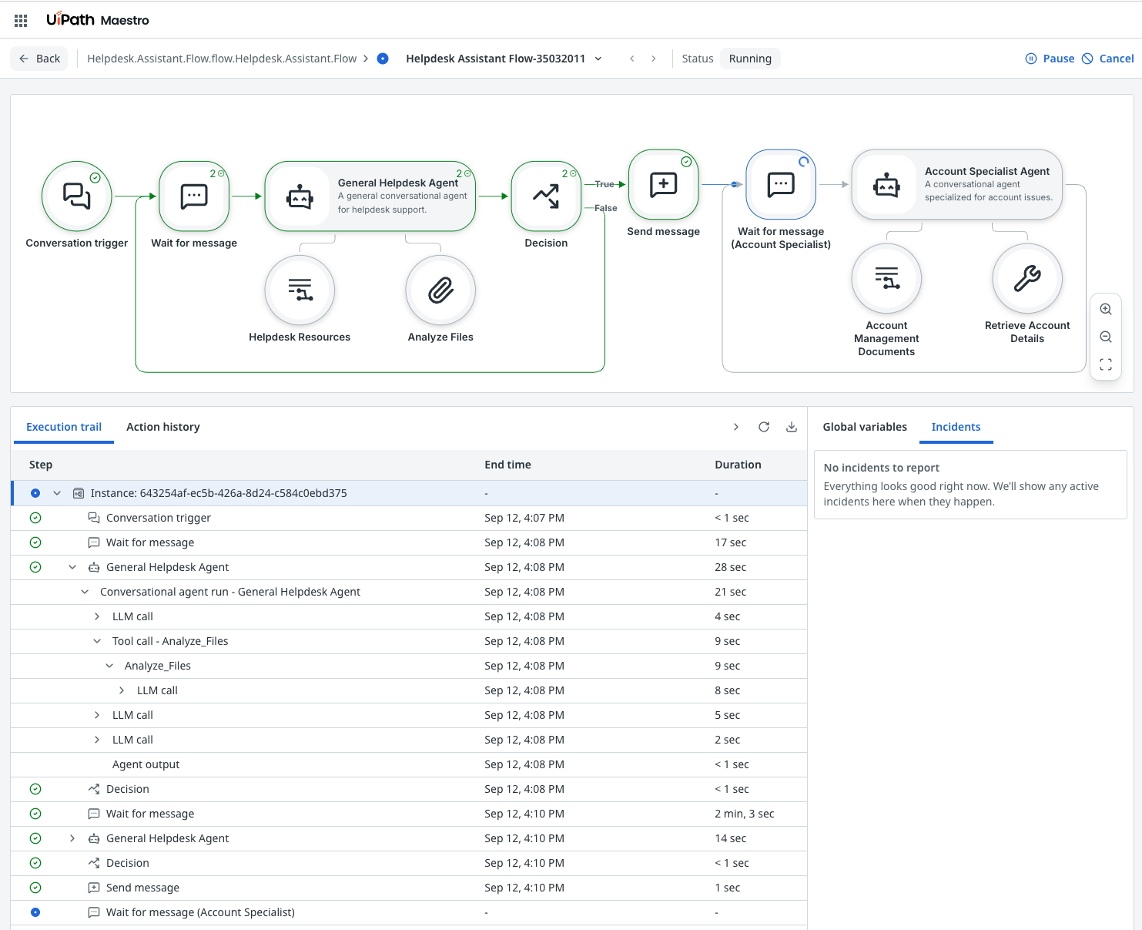Open the Incidents tab
1142x930 pixels.
956,427
